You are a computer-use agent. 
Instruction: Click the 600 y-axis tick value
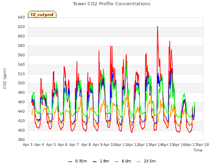pos(21,36)
